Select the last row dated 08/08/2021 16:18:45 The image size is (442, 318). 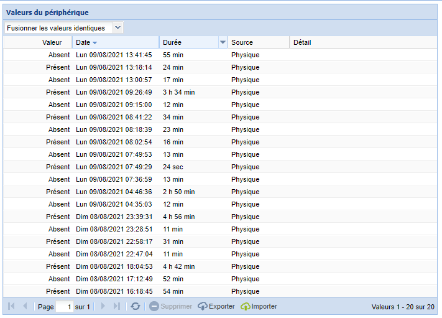click(220, 291)
